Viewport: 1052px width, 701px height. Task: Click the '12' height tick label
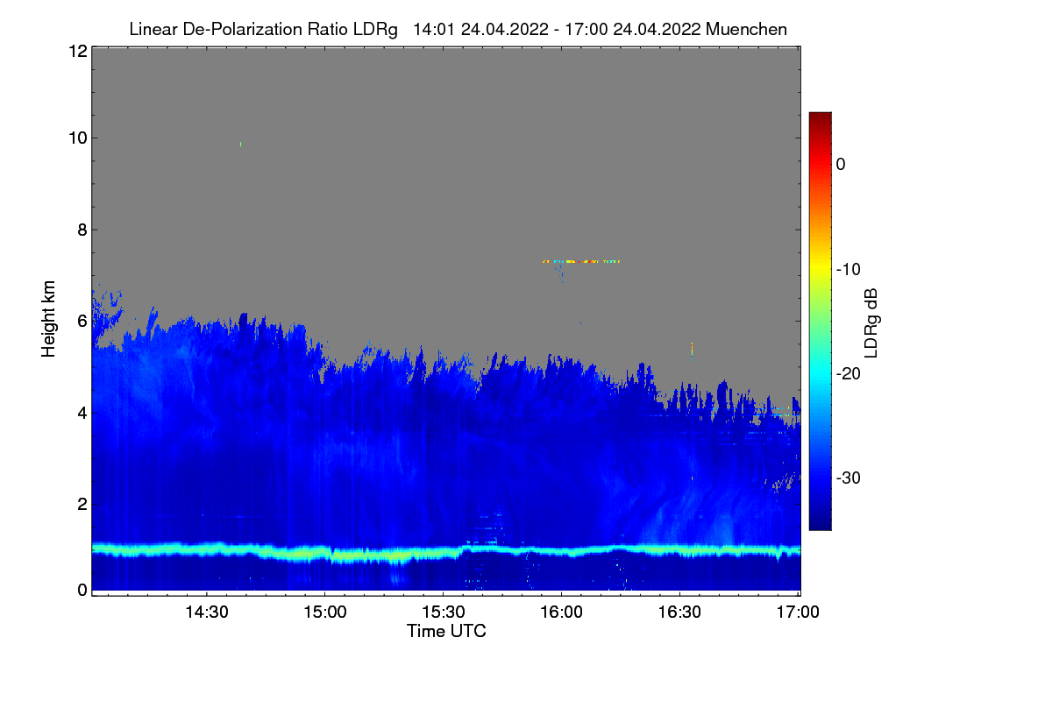pyautogui.click(x=76, y=51)
